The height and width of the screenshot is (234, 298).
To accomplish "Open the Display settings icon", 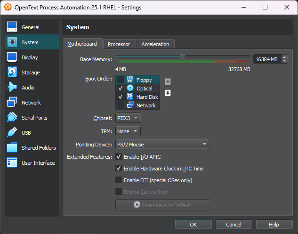I will tap(12, 57).
